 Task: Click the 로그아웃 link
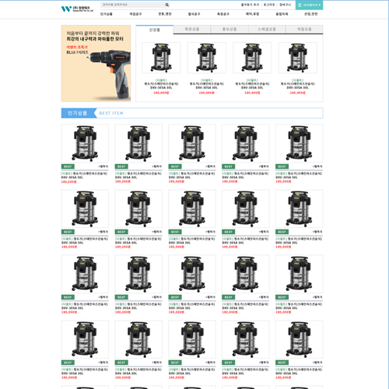(x=269, y=5)
